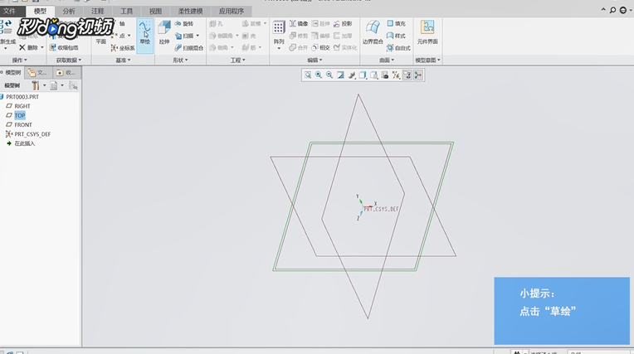
Task: Click the Point (点) datum tool
Action: pyautogui.click(x=119, y=36)
